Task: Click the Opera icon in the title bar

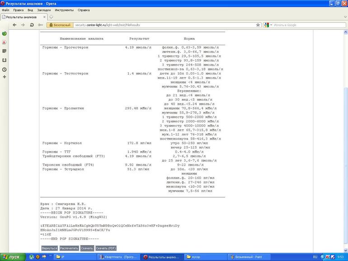Action: (3, 4)
